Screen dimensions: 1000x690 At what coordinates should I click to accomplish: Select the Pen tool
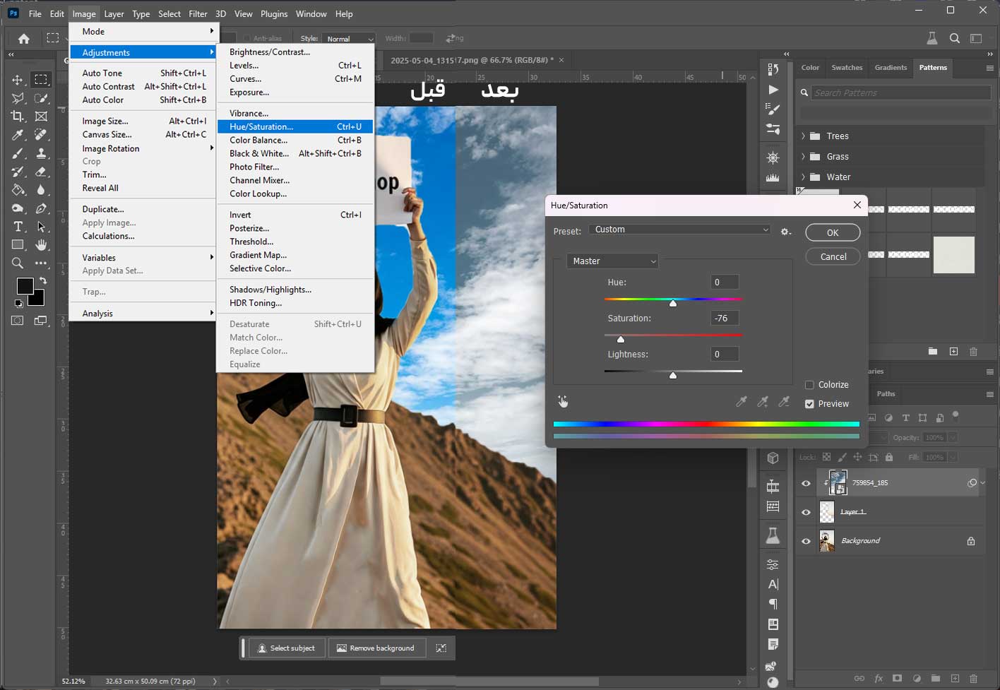click(x=42, y=208)
